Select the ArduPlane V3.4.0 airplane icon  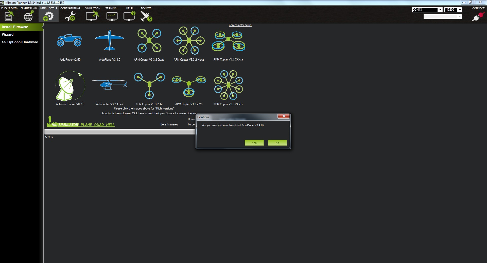pyautogui.click(x=110, y=41)
